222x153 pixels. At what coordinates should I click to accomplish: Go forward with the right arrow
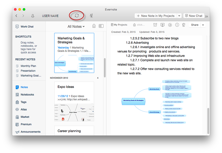tap(23, 16)
